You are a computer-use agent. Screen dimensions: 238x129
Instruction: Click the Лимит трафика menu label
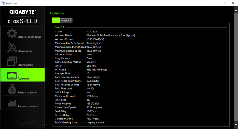(x=27, y=92)
